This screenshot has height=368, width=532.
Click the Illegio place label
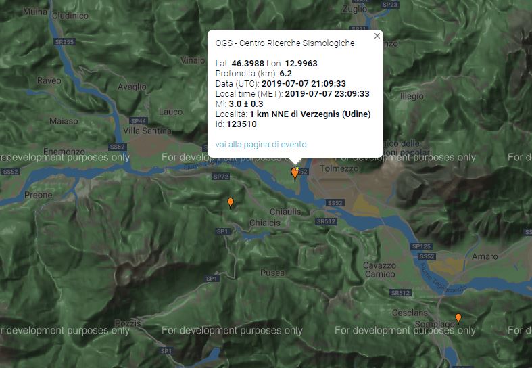pos(412,97)
